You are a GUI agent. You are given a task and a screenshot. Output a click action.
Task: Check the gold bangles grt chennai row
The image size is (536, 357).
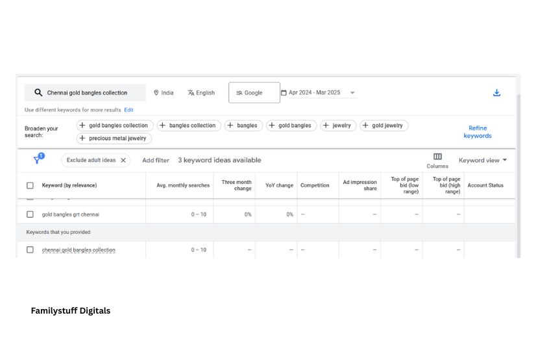click(x=30, y=214)
